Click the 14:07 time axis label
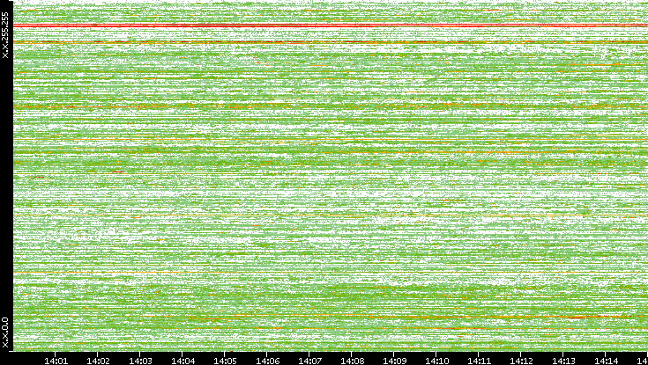648x365 pixels. click(x=310, y=360)
